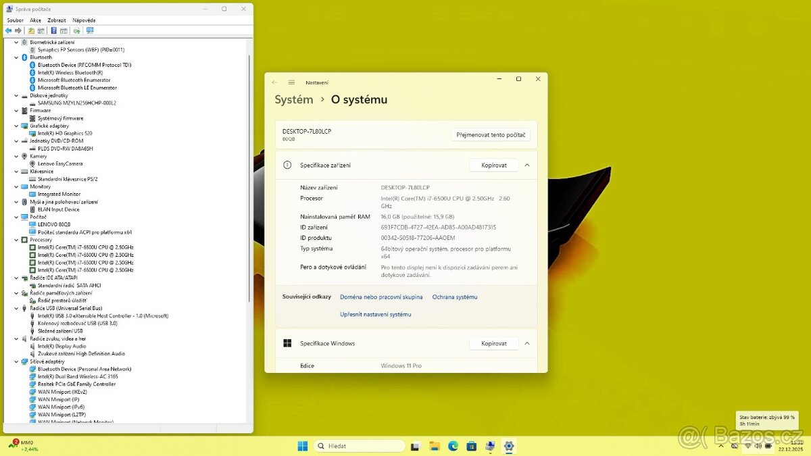Launch Microsoft Edge from the taskbar

453,446
